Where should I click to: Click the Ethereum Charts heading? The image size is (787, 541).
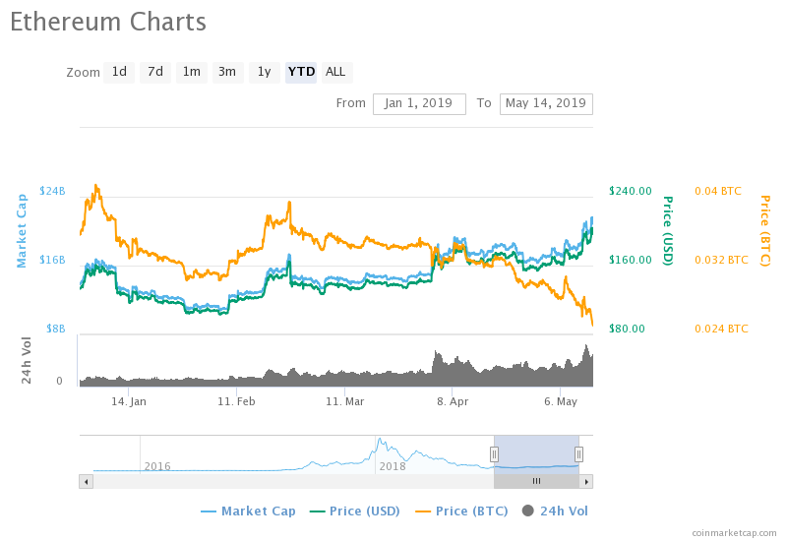click(108, 22)
